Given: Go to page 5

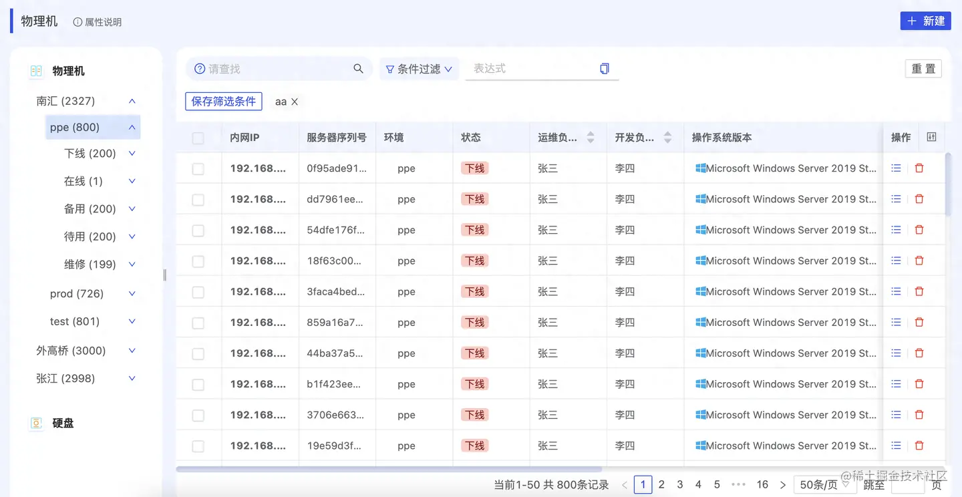Looking at the screenshot, I should (717, 484).
